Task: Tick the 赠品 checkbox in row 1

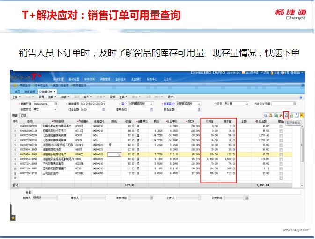Action: pos(281,126)
